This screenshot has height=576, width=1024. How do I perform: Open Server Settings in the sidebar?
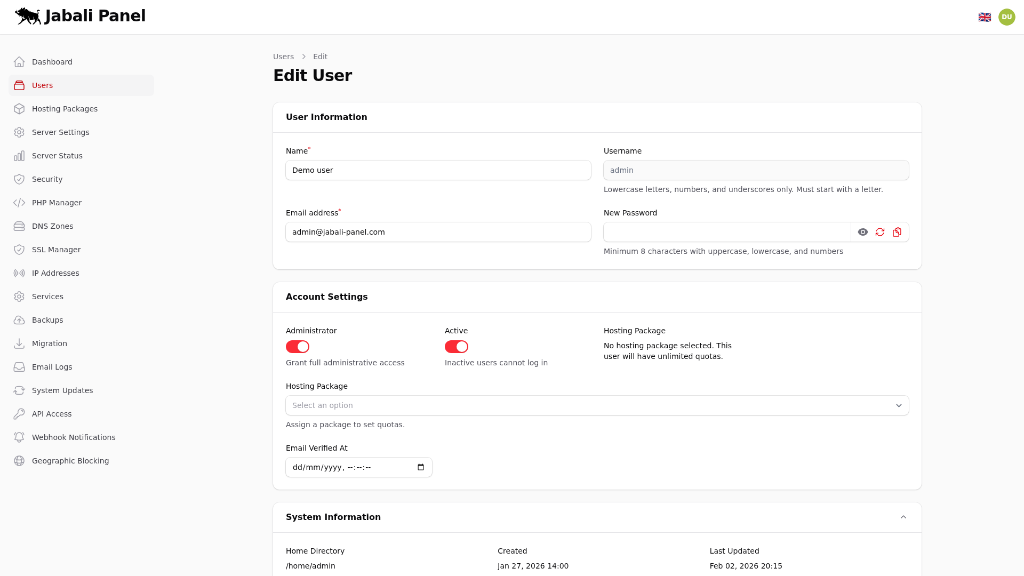click(x=60, y=132)
